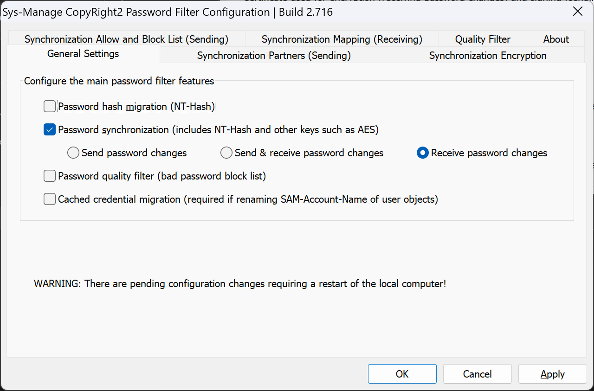This screenshot has height=391, width=594.
Task: Tick the Cached credential migration checkbox
Action: 50,199
